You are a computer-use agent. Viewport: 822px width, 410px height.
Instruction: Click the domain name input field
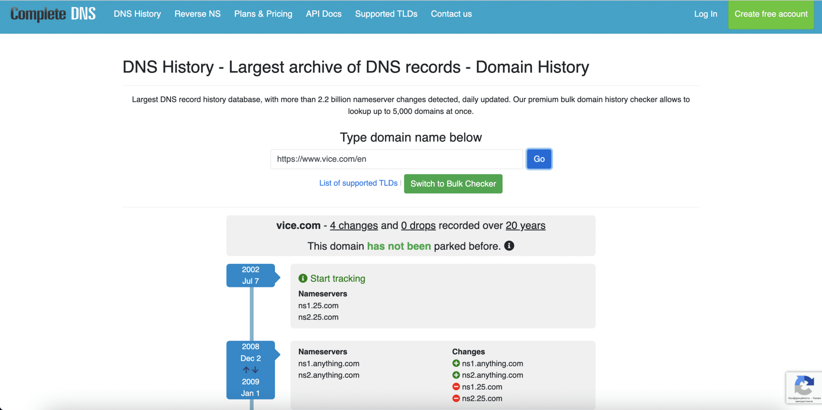pos(396,159)
